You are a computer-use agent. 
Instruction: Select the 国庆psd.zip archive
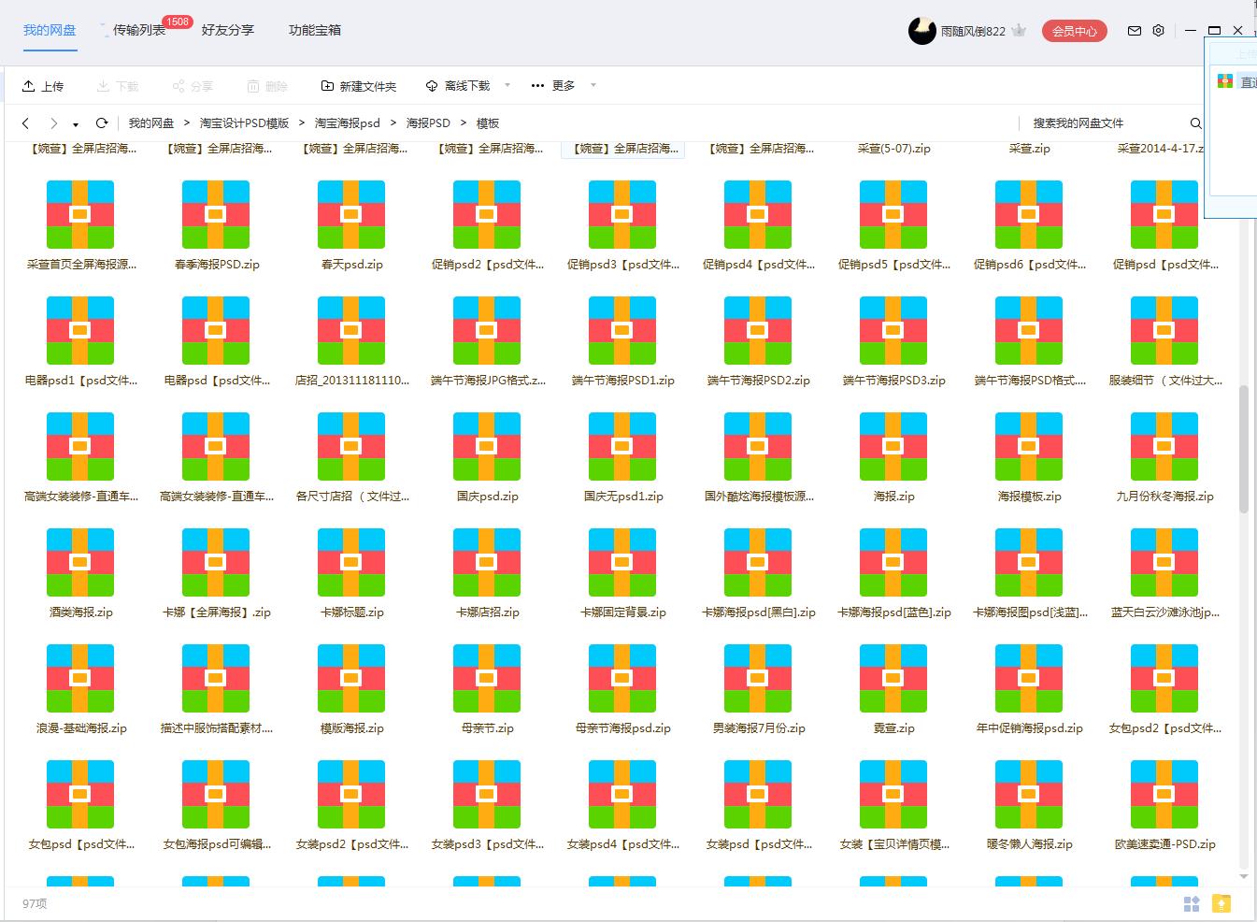486,446
